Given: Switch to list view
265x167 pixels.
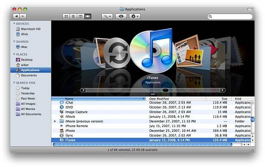Looking at the screenshot, I should 73,16.
